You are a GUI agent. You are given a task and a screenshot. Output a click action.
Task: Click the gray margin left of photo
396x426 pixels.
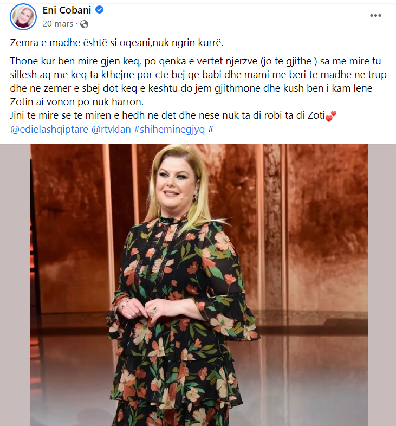(15, 285)
